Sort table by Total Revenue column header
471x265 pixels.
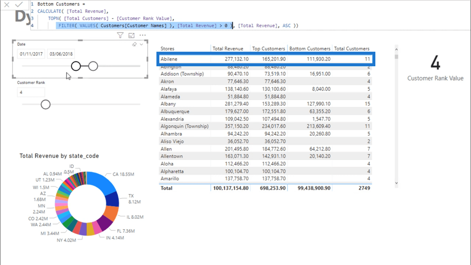228,49
